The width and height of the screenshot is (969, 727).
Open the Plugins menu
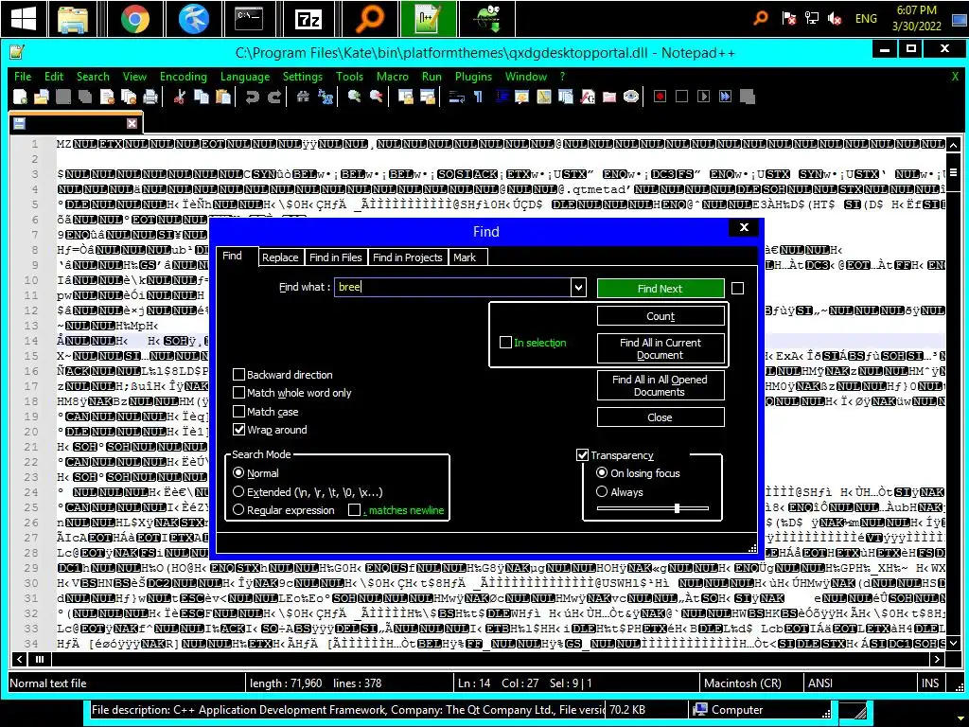(473, 77)
